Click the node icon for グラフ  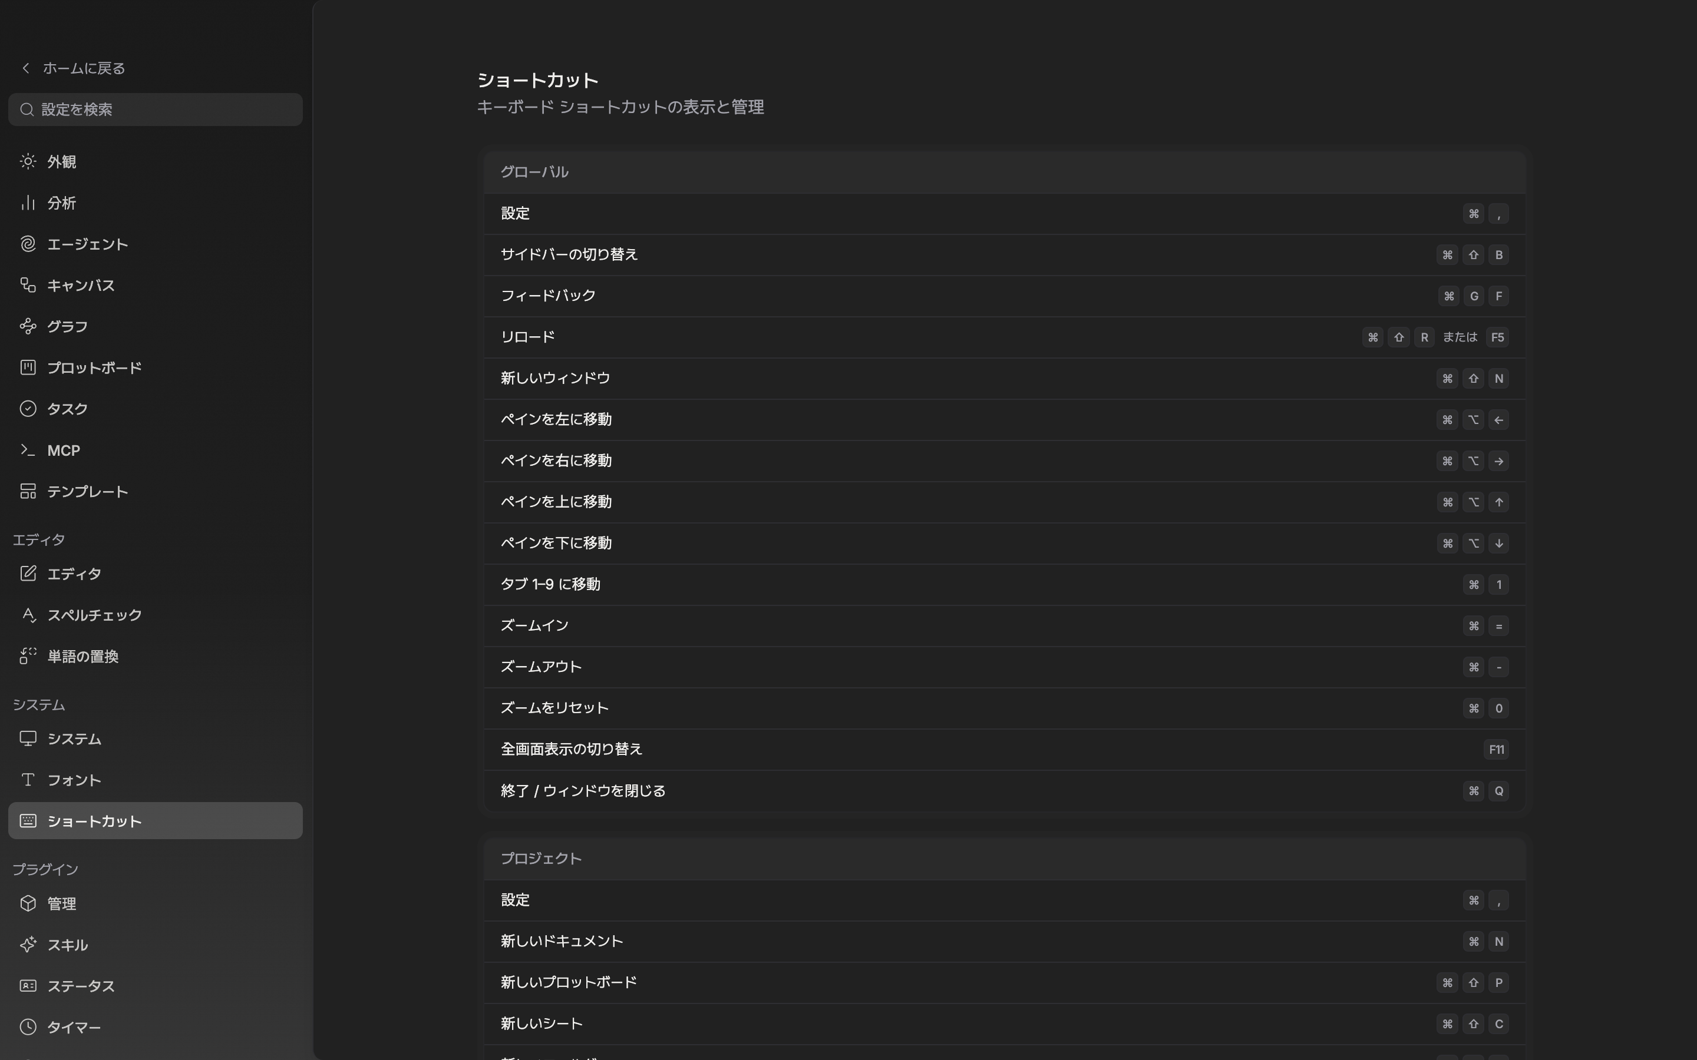(x=28, y=327)
